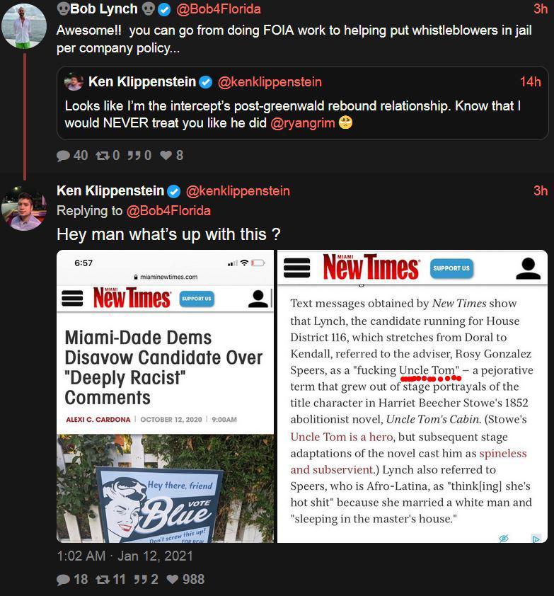
Task: Reply to Ken's tweet with 18 comments
Action: (x=64, y=579)
